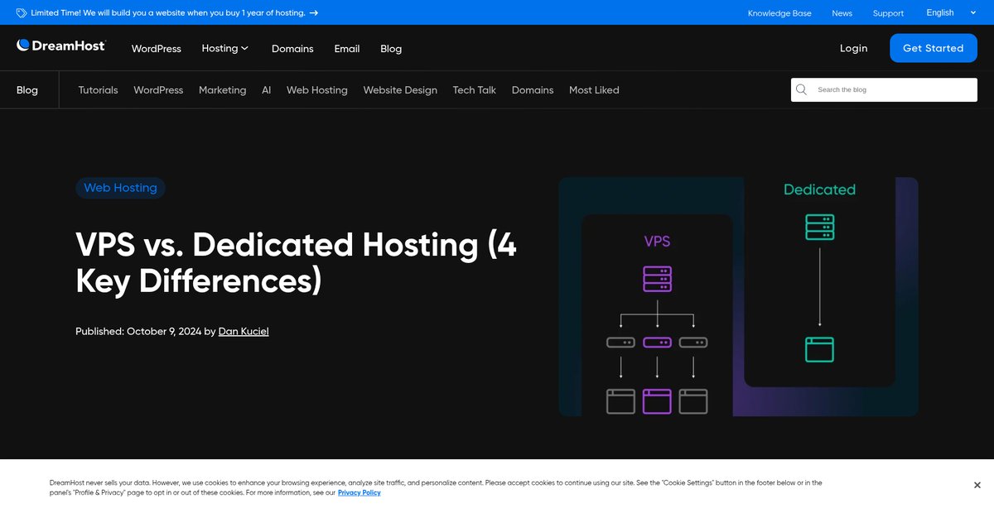
Task: Select the Website Design category
Action: [400, 90]
